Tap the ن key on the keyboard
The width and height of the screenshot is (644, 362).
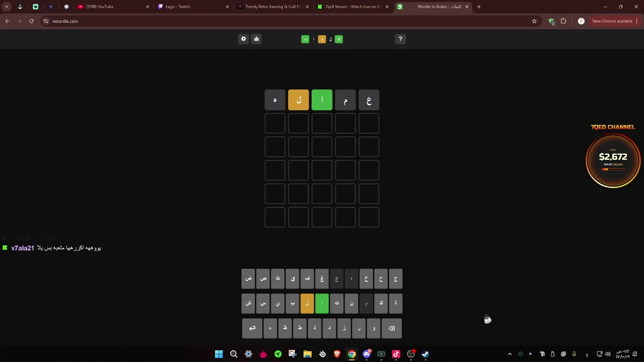(x=352, y=303)
